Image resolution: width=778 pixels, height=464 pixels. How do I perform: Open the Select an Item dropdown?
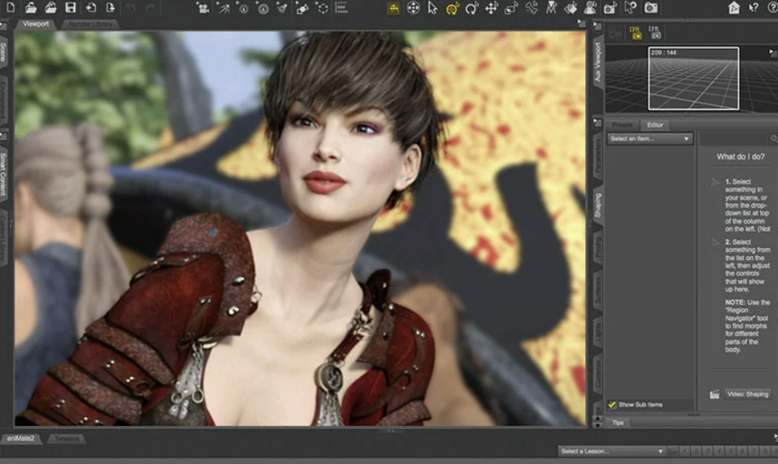(650, 139)
